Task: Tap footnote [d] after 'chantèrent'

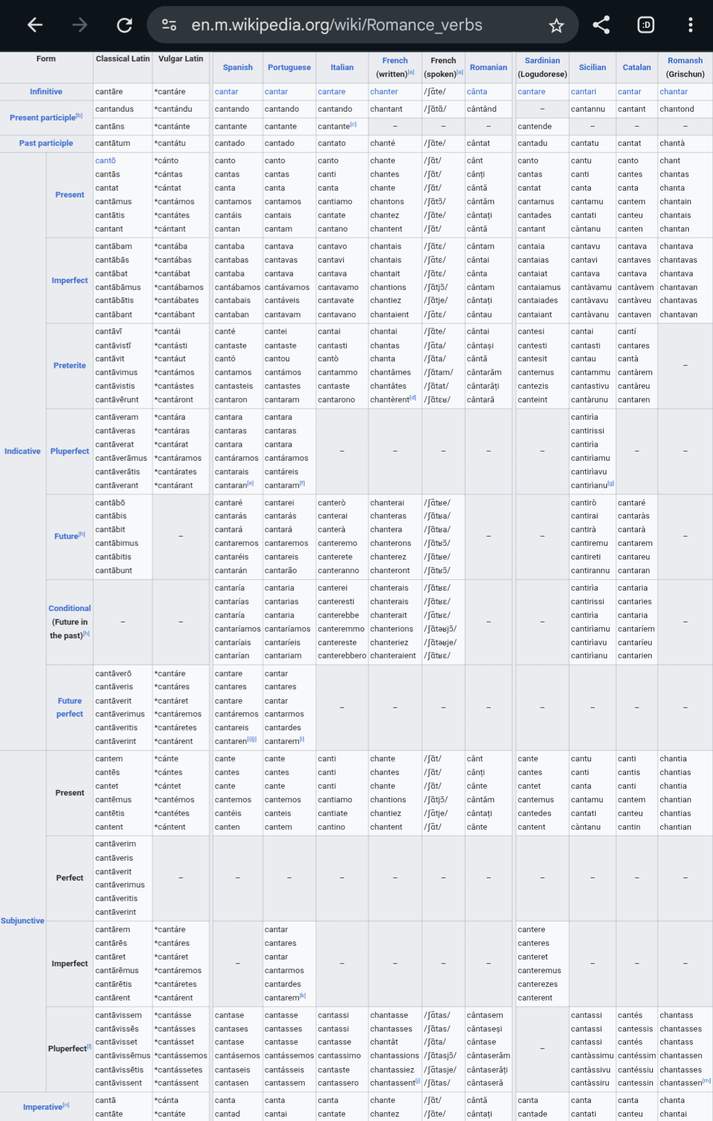Action: tap(413, 397)
